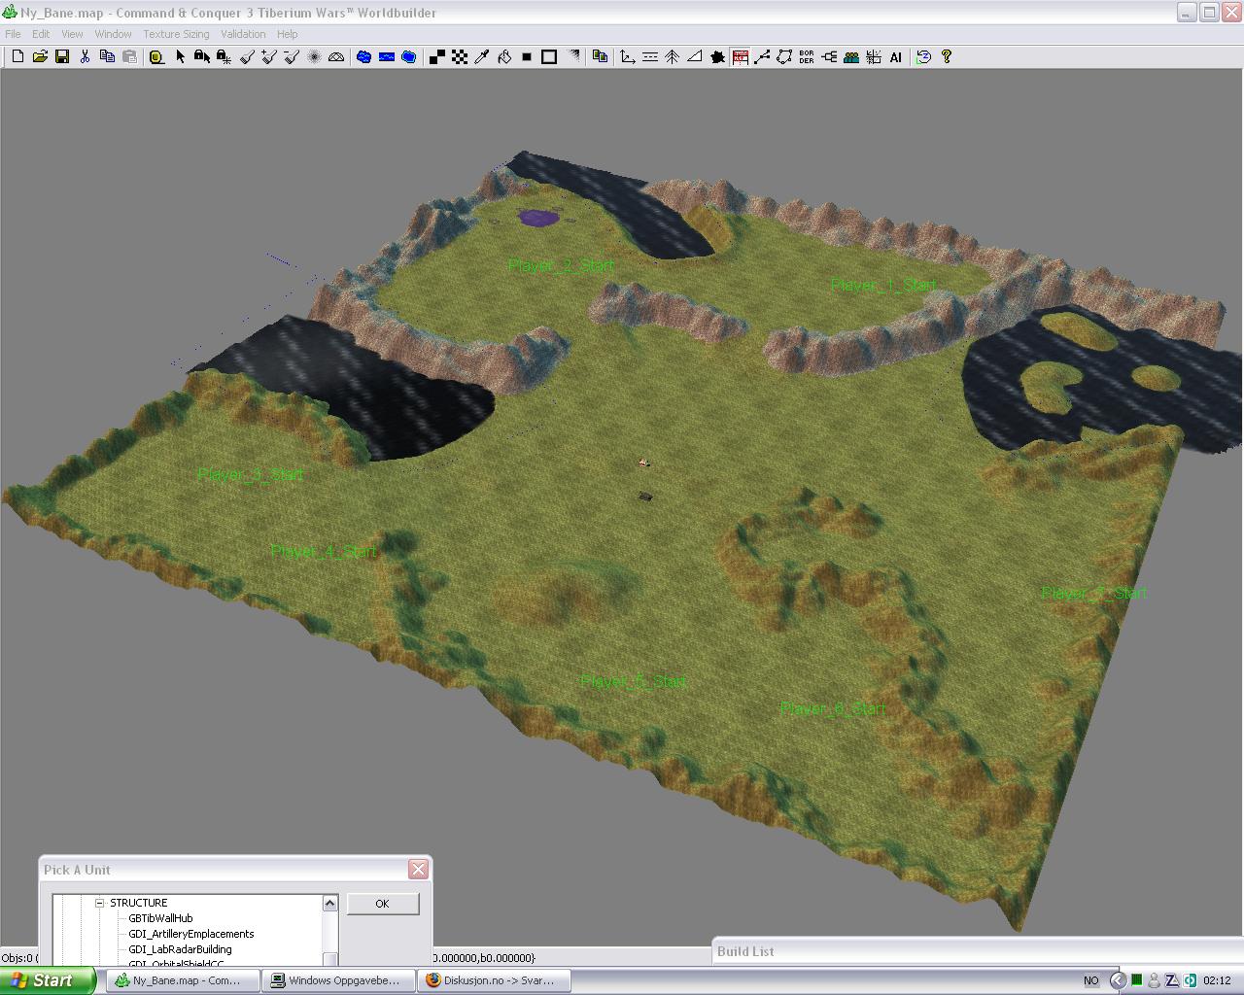
Task: Click the Player_5_Start waypoint label
Action: (x=633, y=681)
